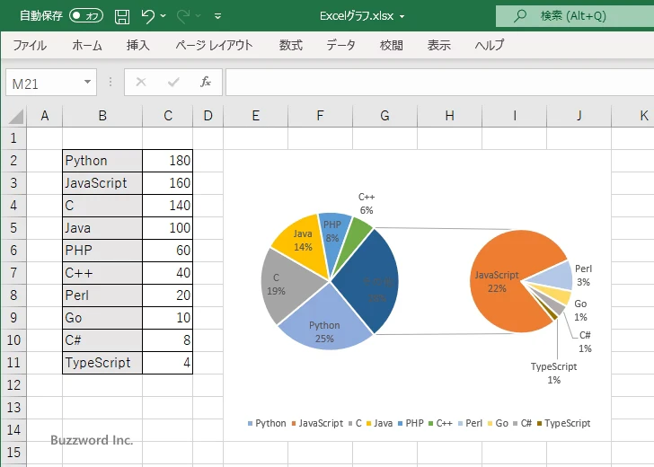Click the Go 1% data label
The height and width of the screenshot is (467, 654).
coord(580,310)
